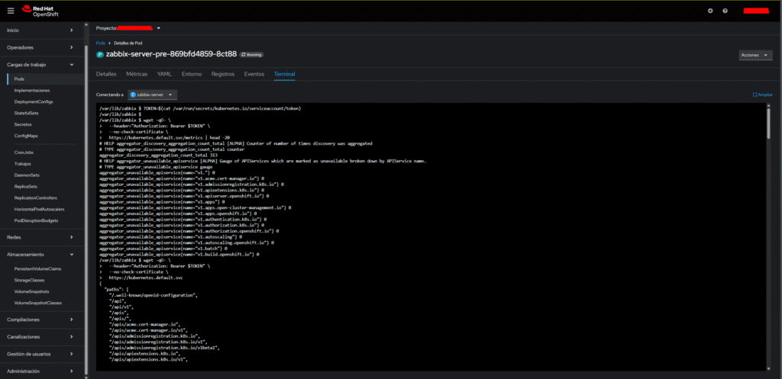
Task: Switch to the Detalles tab
Action: coord(106,74)
